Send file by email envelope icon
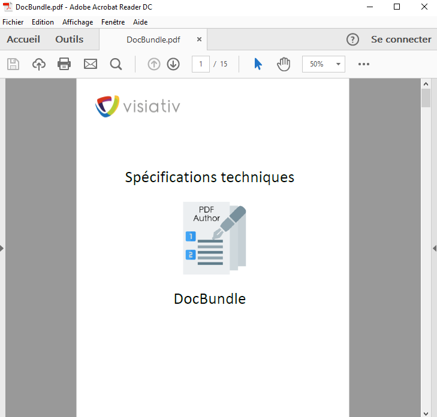The image size is (437, 417). [x=91, y=64]
